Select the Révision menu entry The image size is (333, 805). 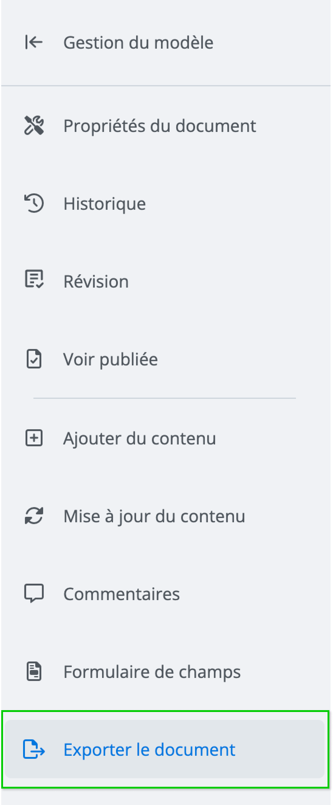pyautogui.click(x=96, y=281)
